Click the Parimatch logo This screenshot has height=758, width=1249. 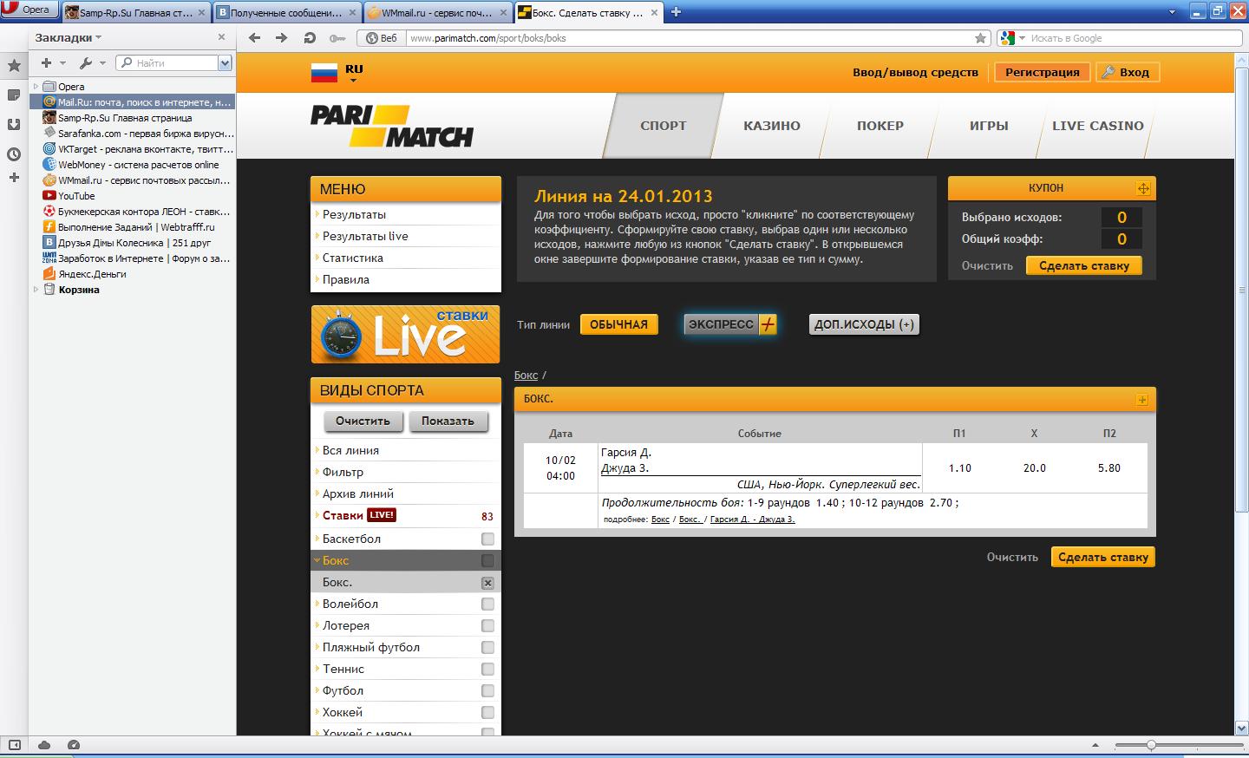pyautogui.click(x=392, y=126)
